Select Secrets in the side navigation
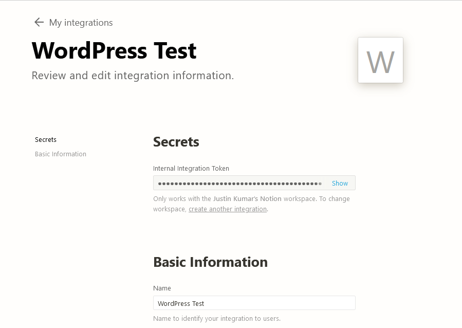The width and height of the screenshot is (462, 328). pyautogui.click(x=46, y=140)
